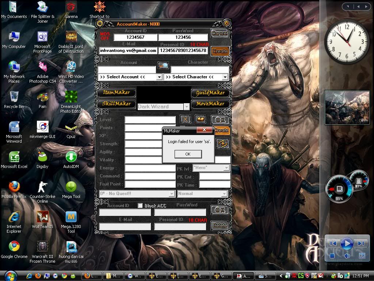The height and width of the screenshot is (281, 374).
Task: Open the ItemMaker tool
Action: [117, 93]
